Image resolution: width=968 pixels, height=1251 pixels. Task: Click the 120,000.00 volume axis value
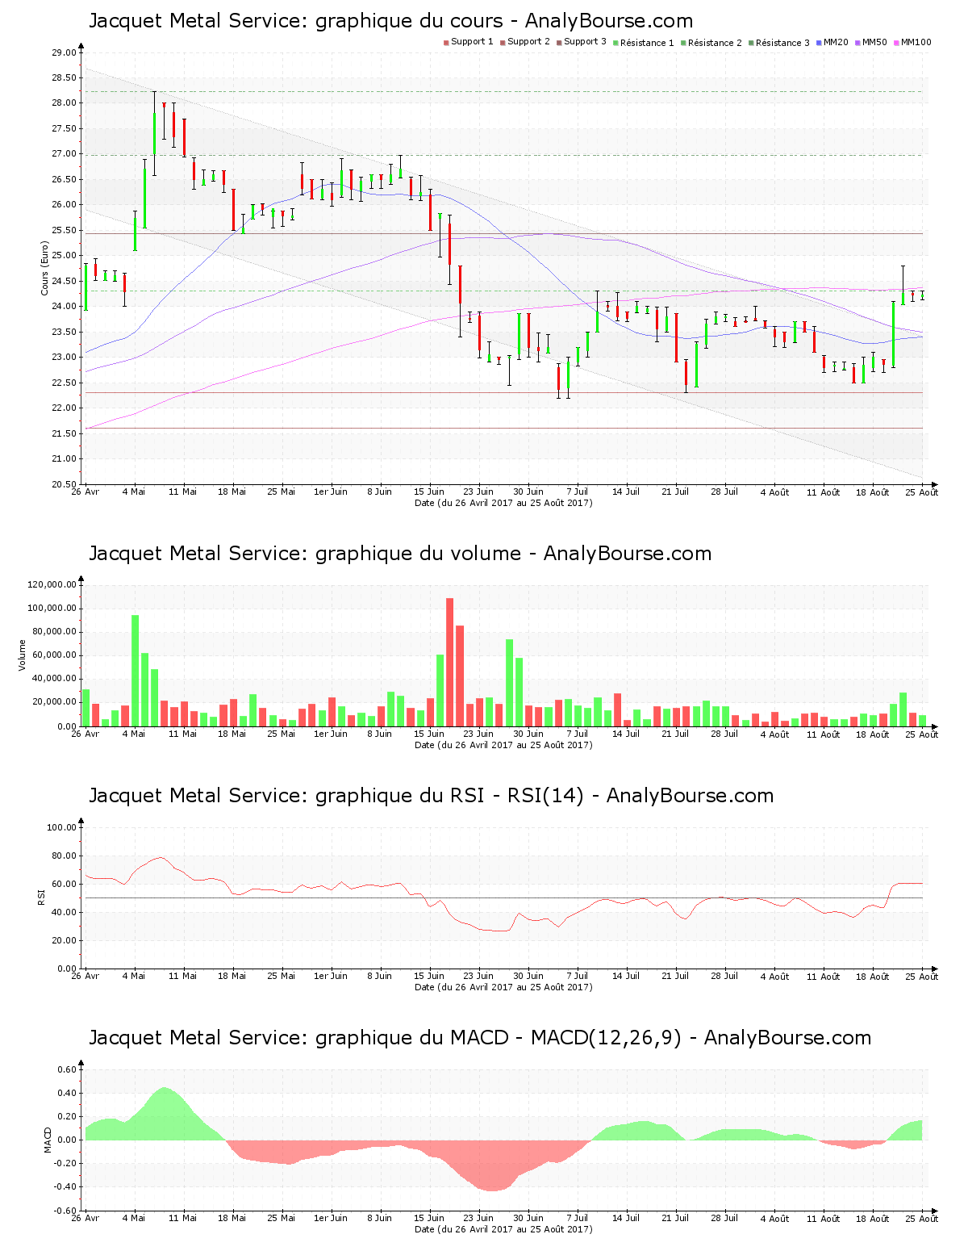[52, 585]
